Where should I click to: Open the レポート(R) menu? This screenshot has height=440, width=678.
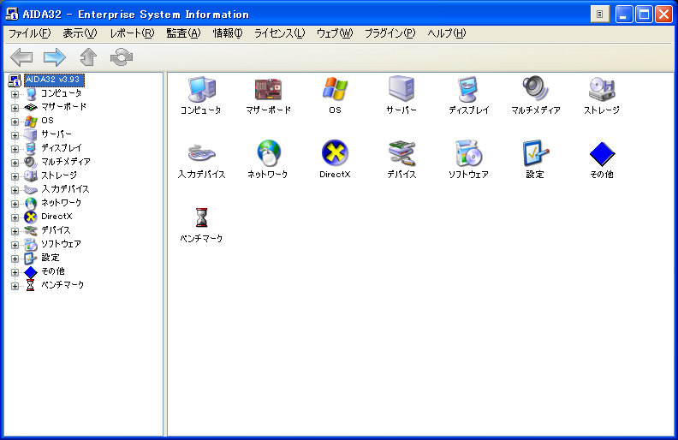(x=132, y=33)
